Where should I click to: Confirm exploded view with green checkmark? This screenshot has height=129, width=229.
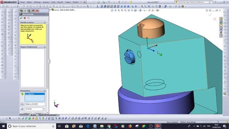tap(21, 18)
